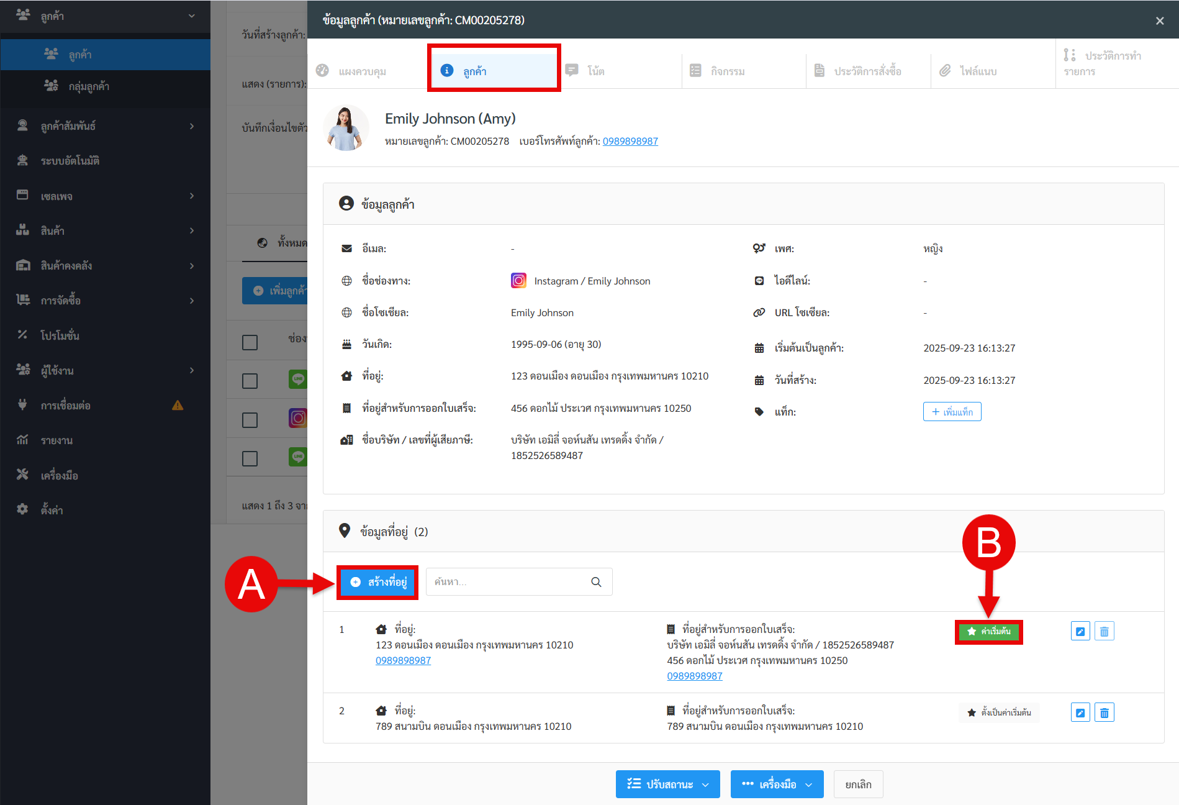The image size is (1179, 805).
Task: Click Emily Johnson's profile avatar
Action: (x=346, y=129)
